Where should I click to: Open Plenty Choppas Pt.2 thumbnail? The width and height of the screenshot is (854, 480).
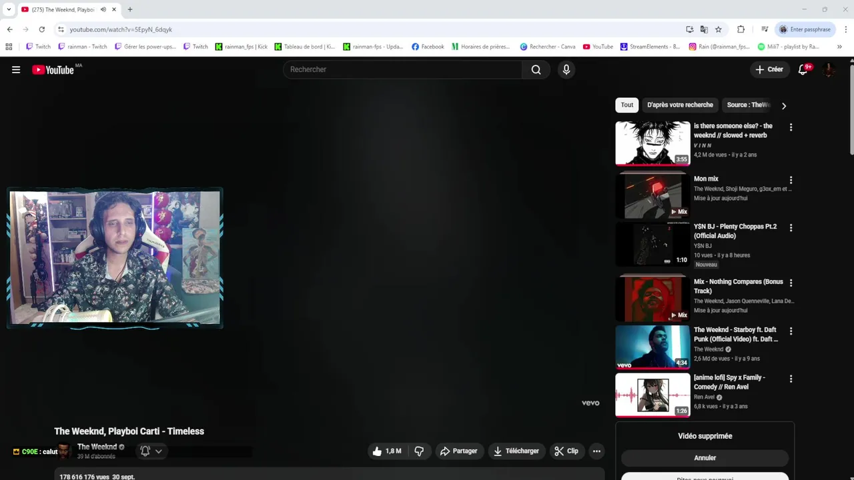[653, 244]
